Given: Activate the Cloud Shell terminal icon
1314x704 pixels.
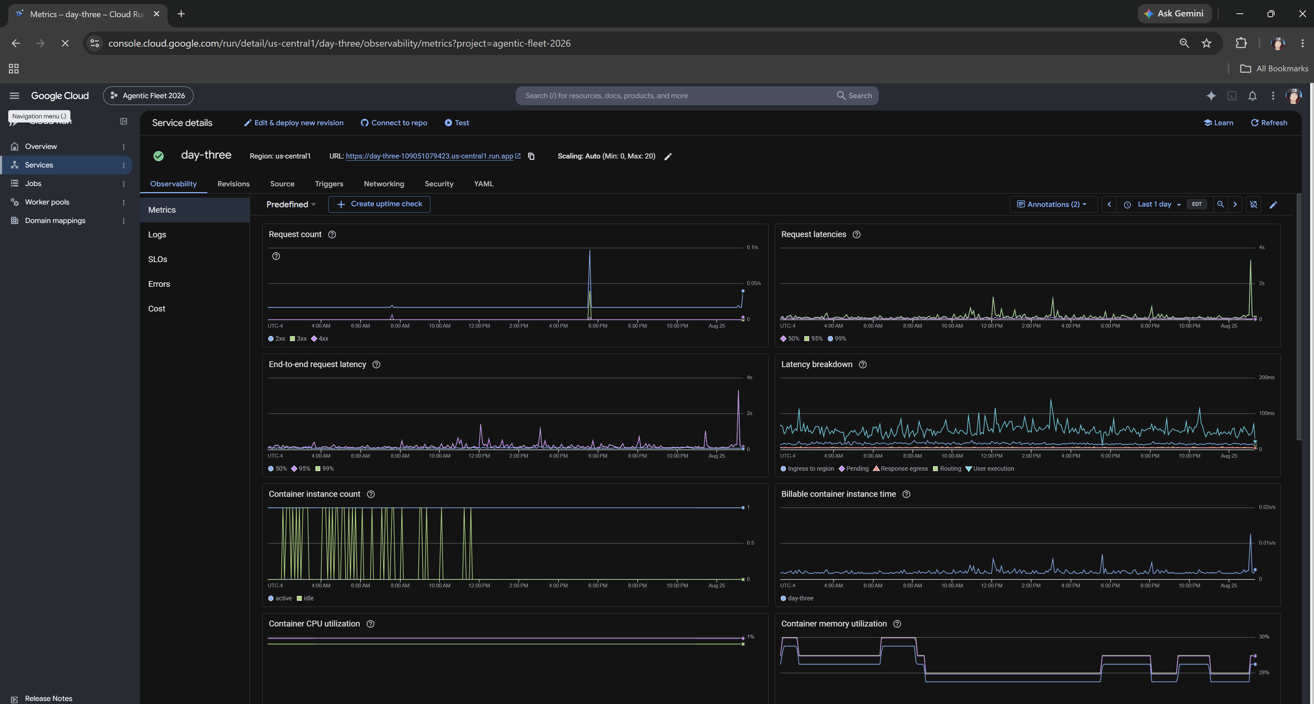Looking at the screenshot, I should 1232,96.
